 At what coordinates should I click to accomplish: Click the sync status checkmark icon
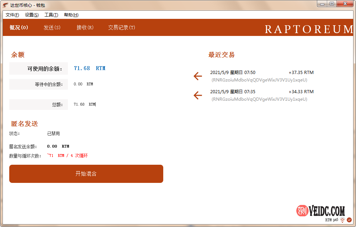click(349, 220)
